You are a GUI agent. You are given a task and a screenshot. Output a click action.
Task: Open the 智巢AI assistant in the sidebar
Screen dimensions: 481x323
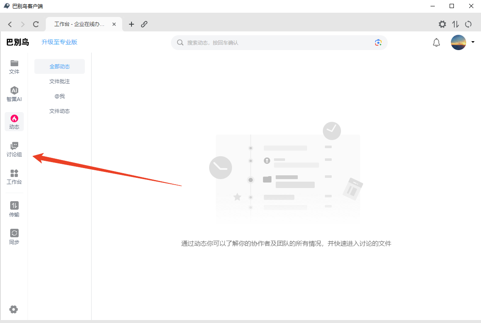coord(14,94)
